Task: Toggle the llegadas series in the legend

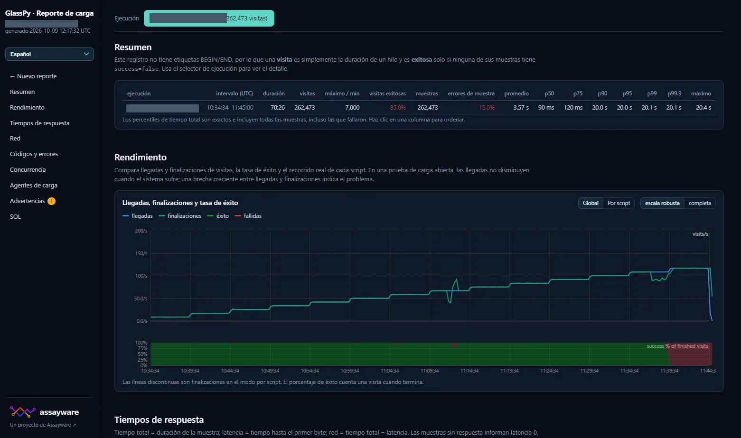Action: [138, 216]
